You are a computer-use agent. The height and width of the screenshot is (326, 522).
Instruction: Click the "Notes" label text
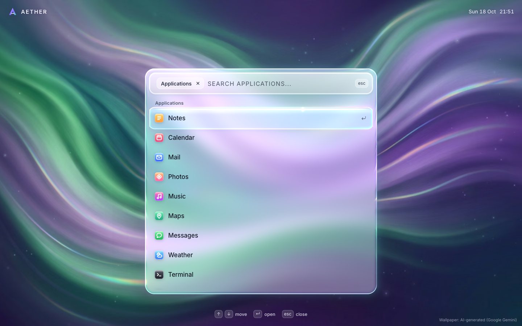tap(177, 118)
